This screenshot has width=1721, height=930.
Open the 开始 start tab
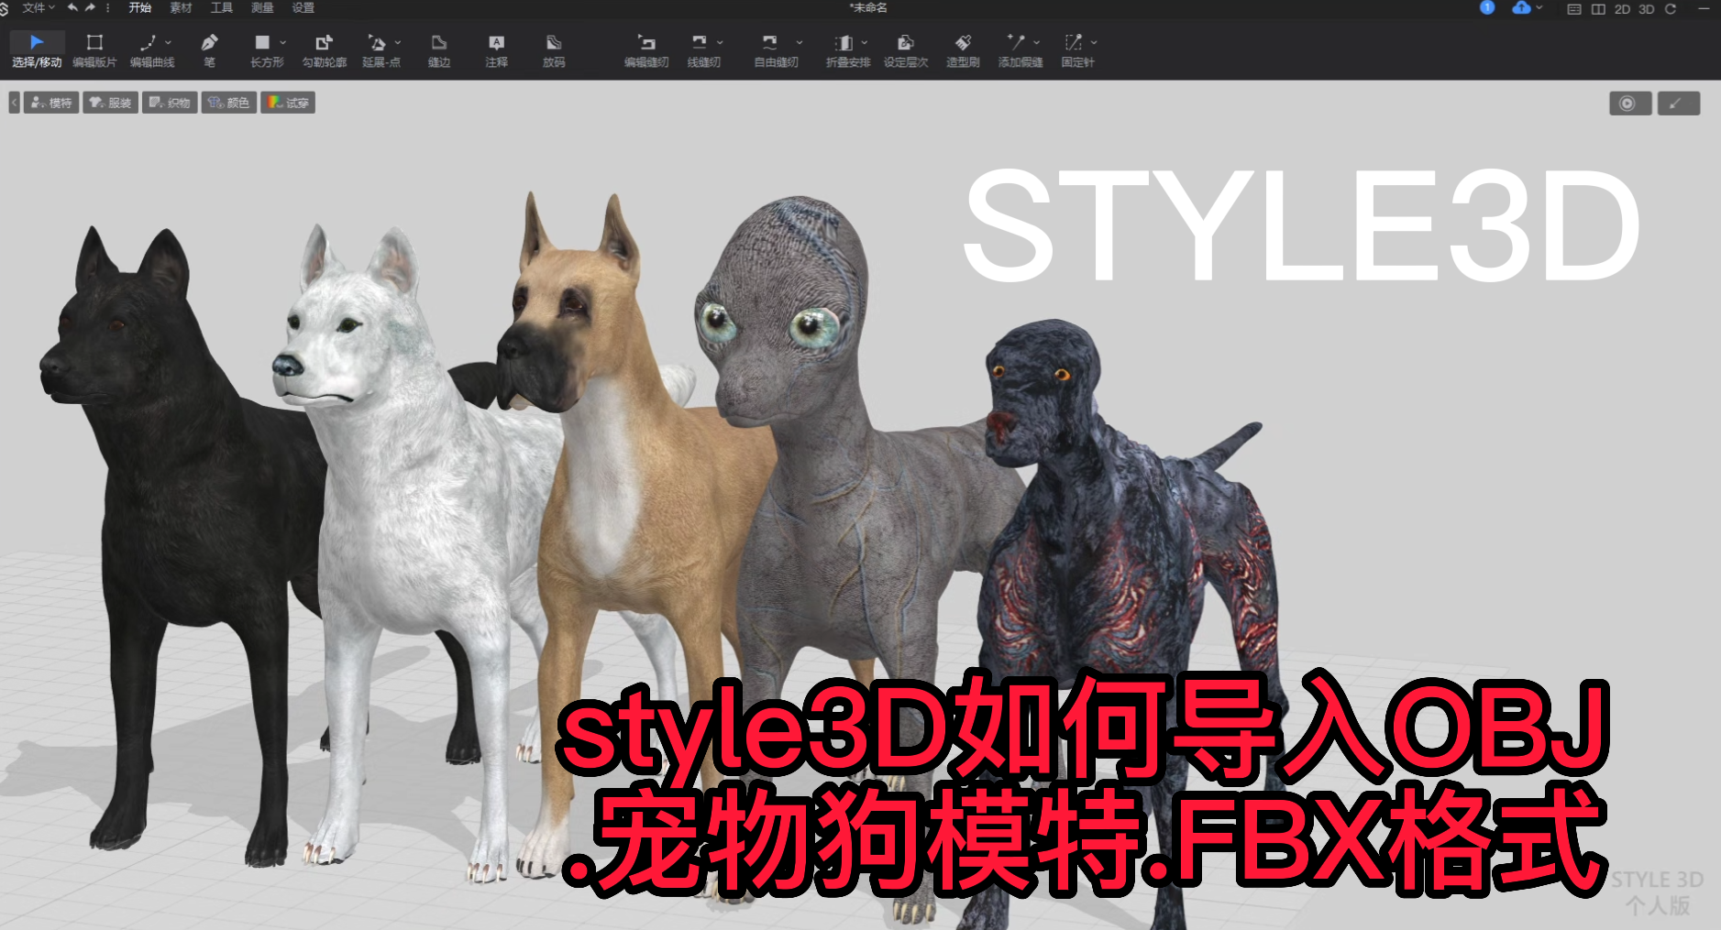point(139,7)
